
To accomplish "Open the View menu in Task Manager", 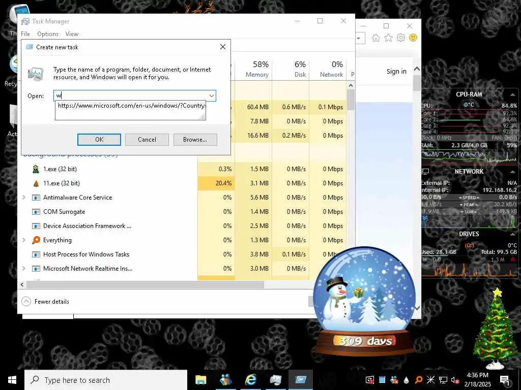I will coord(72,34).
